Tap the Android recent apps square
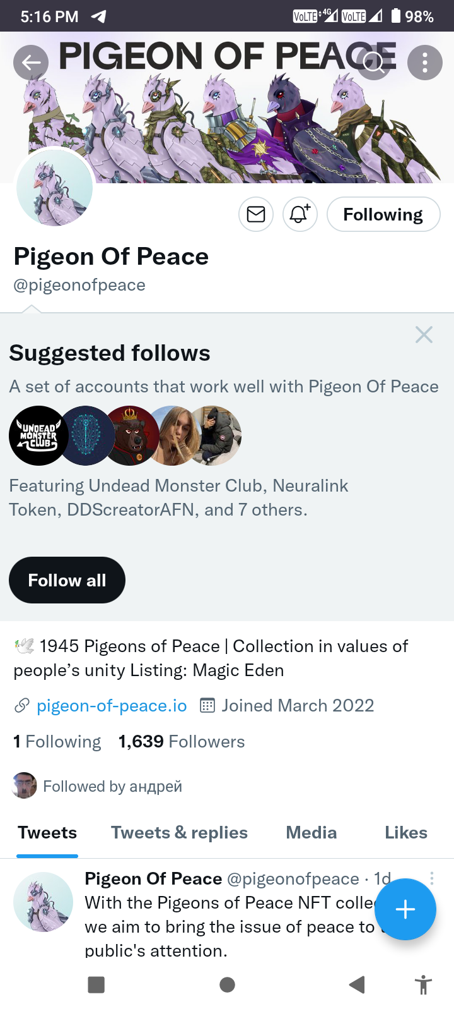Viewport: 454px width, 1011px height. click(96, 984)
